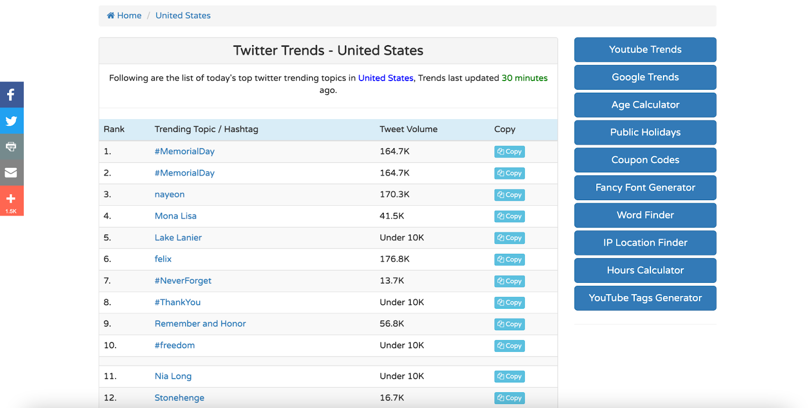The width and height of the screenshot is (812, 408).
Task: Open the #freedom hashtag
Action: (175, 346)
